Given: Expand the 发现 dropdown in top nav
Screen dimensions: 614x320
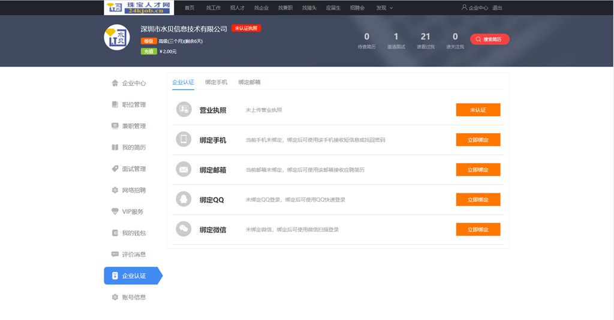Looking at the screenshot, I should click(384, 8).
